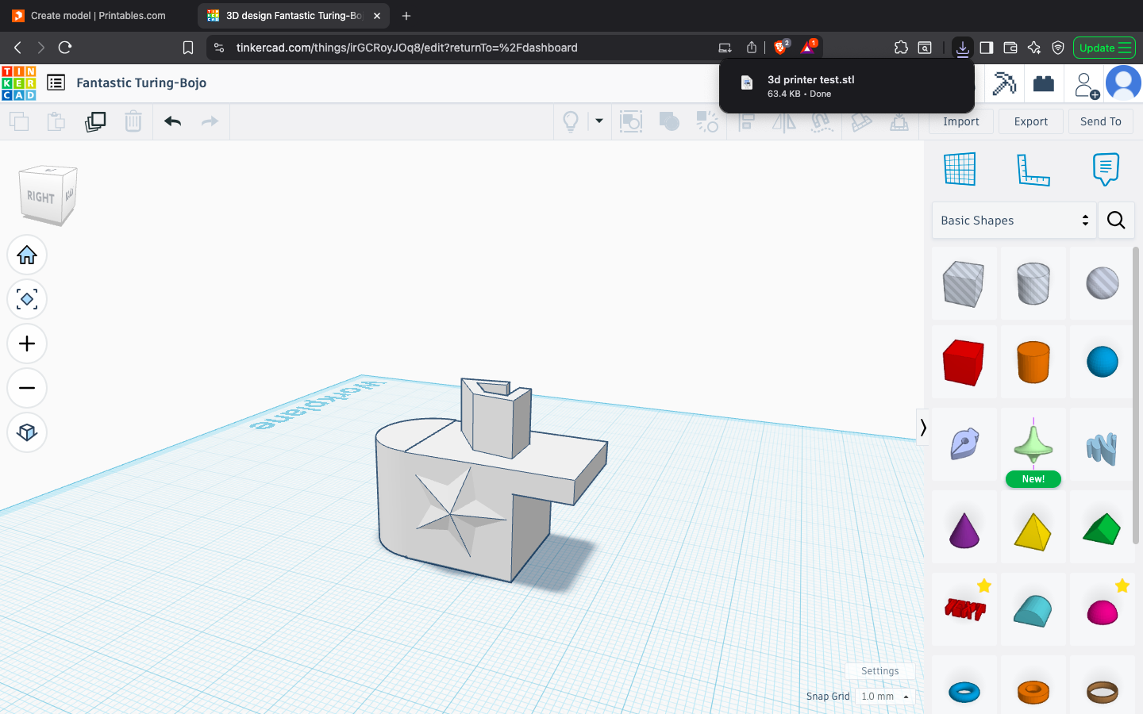Click the Ungroup shapes icon

[707, 121]
